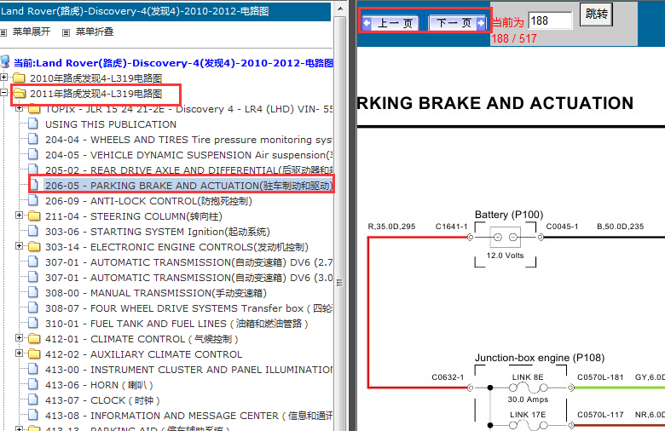Select the 2010年路虎发现4-L319电路图 folder
The height and width of the screenshot is (431, 665).
pyautogui.click(x=95, y=78)
